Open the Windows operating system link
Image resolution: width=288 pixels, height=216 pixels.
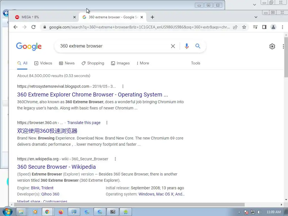point(146,194)
